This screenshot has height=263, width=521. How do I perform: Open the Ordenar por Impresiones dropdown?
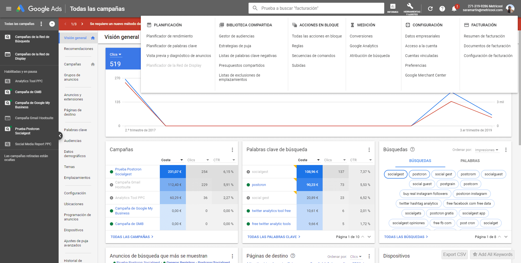coord(487,150)
